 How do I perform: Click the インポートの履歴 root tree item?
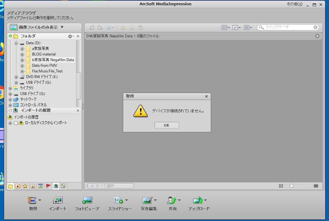point(26,117)
